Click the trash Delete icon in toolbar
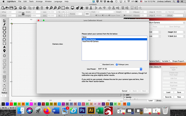 42,8
